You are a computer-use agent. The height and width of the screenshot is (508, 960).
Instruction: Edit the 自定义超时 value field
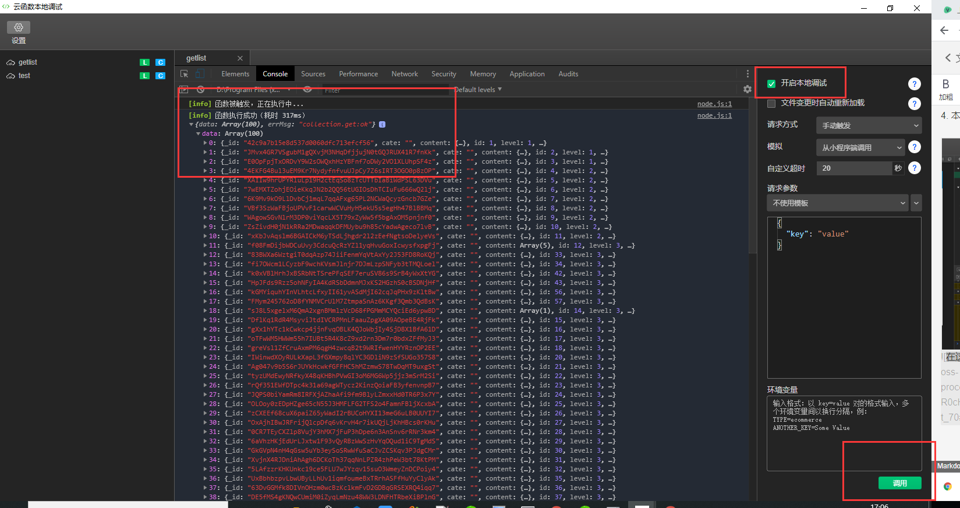[855, 168]
